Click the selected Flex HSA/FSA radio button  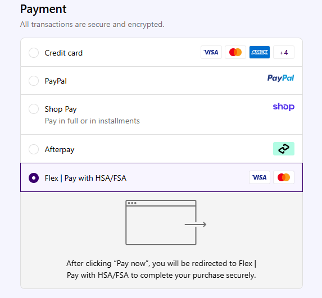tap(34, 178)
